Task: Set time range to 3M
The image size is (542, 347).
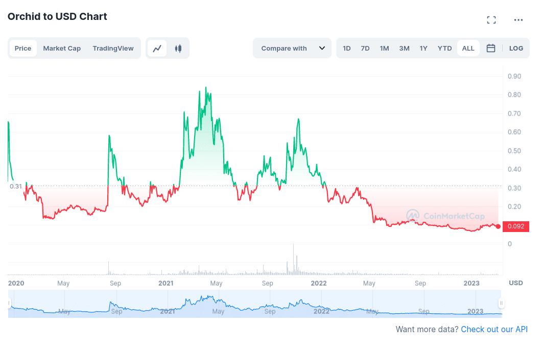Action: pos(405,49)
